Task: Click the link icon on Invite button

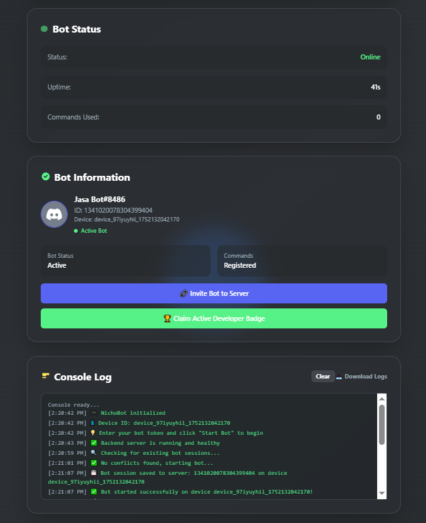Action: point(184,293)
